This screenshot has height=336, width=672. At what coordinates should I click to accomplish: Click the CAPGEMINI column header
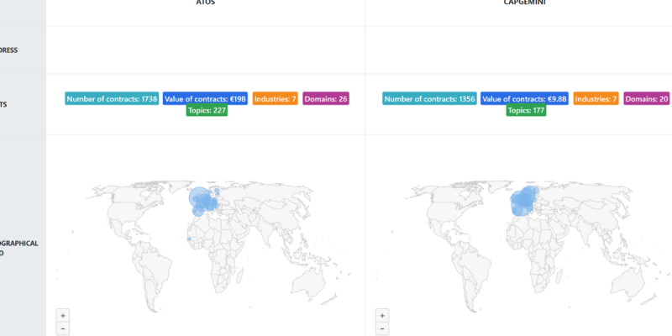(525, 3)
